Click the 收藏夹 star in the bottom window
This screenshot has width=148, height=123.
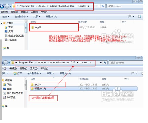click(3, 80)
